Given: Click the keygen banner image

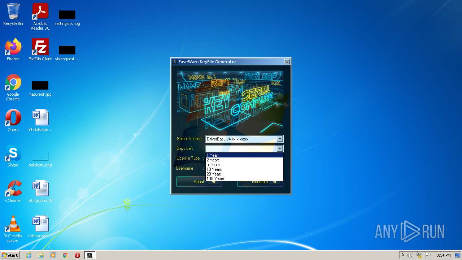Looking at the screenshot, I should click(x=230, y=101).
